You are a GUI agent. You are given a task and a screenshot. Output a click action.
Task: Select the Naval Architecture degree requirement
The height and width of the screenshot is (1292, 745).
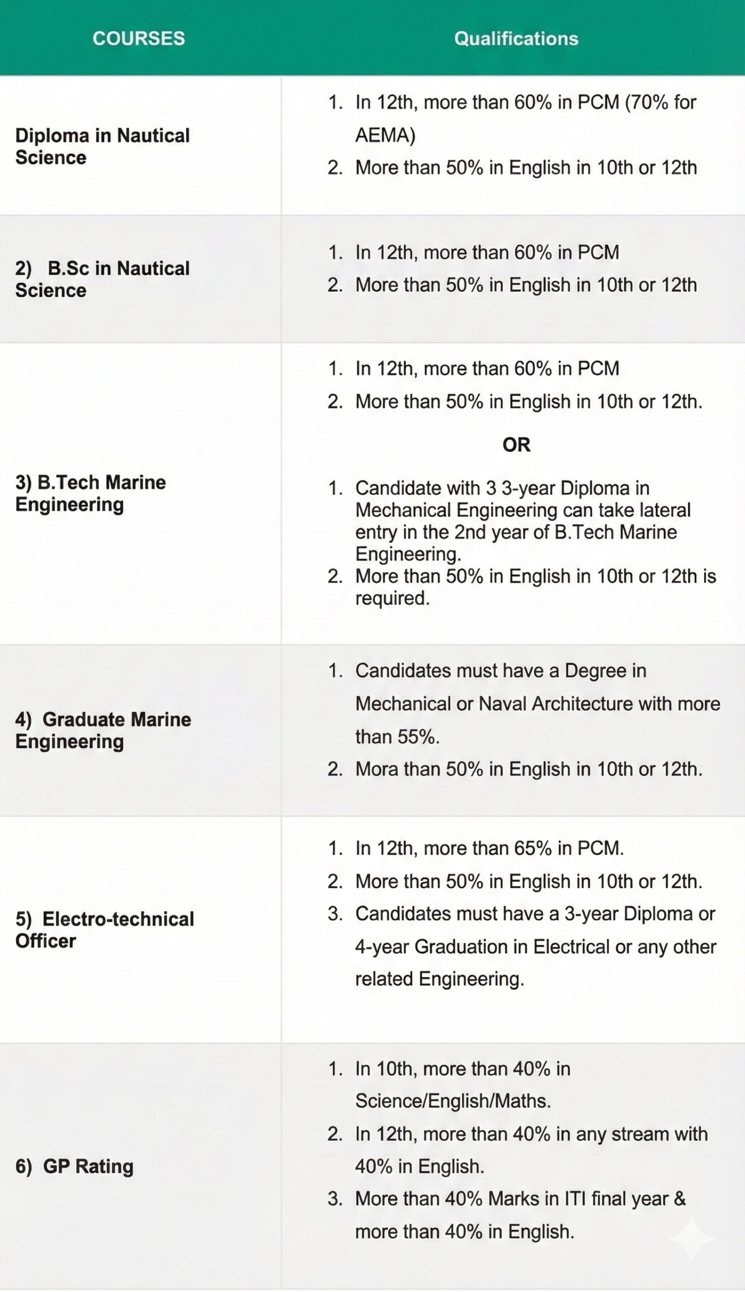click(x=537, y=704)
